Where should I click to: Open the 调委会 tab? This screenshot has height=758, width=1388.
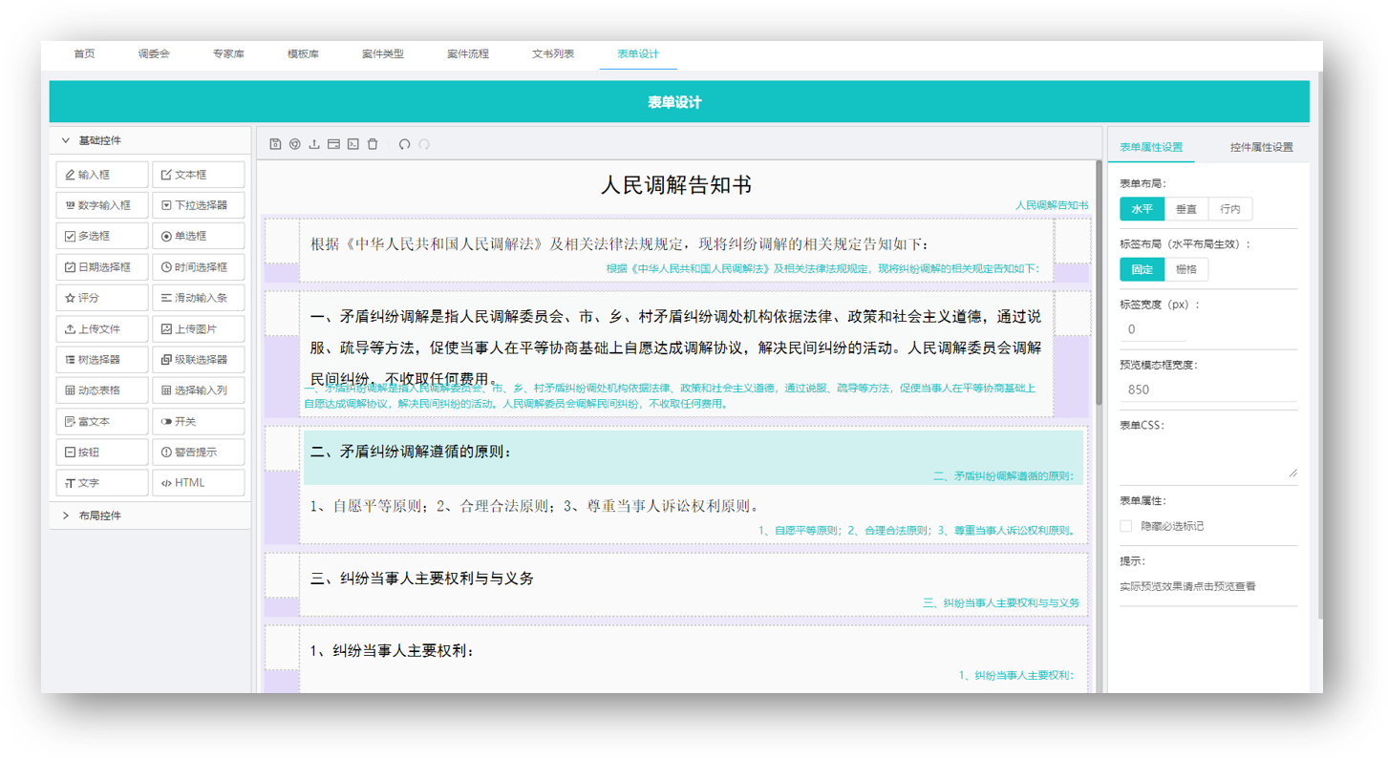click(x=154, y=54)
